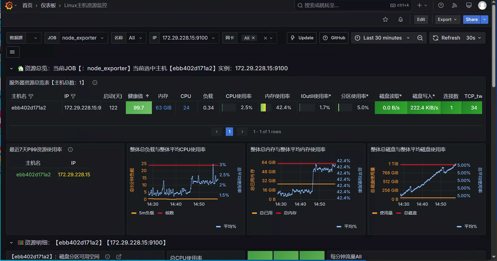Open the Export menu

click(x=447, y=19)
